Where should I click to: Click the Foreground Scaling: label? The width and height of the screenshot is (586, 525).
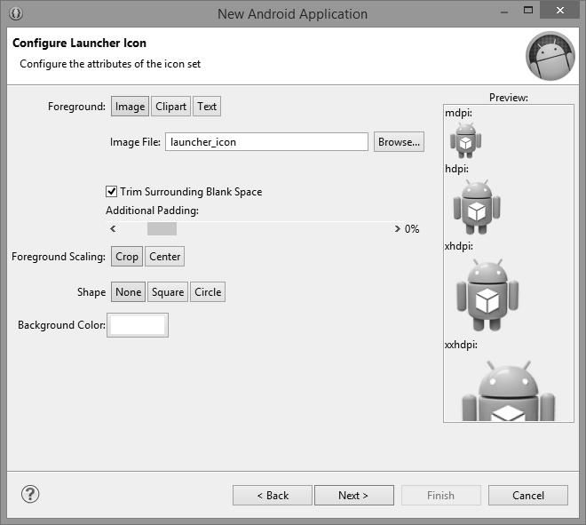point(59,257)
